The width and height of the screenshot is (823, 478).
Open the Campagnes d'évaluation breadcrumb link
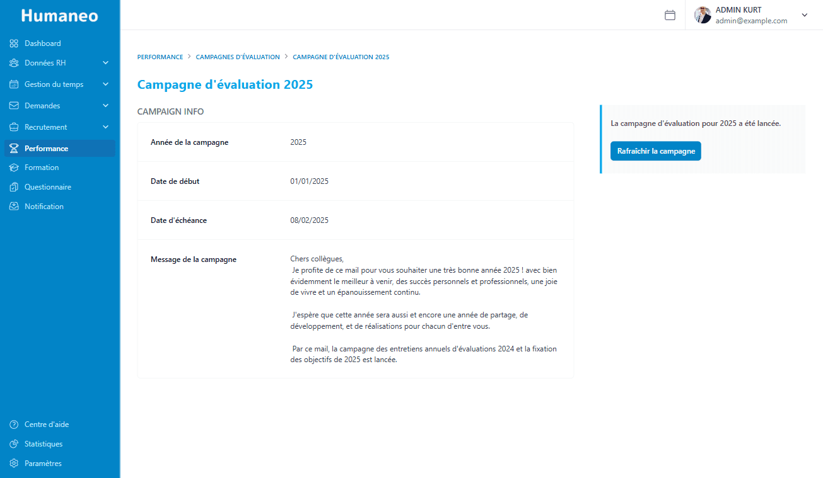coord(238,57)
